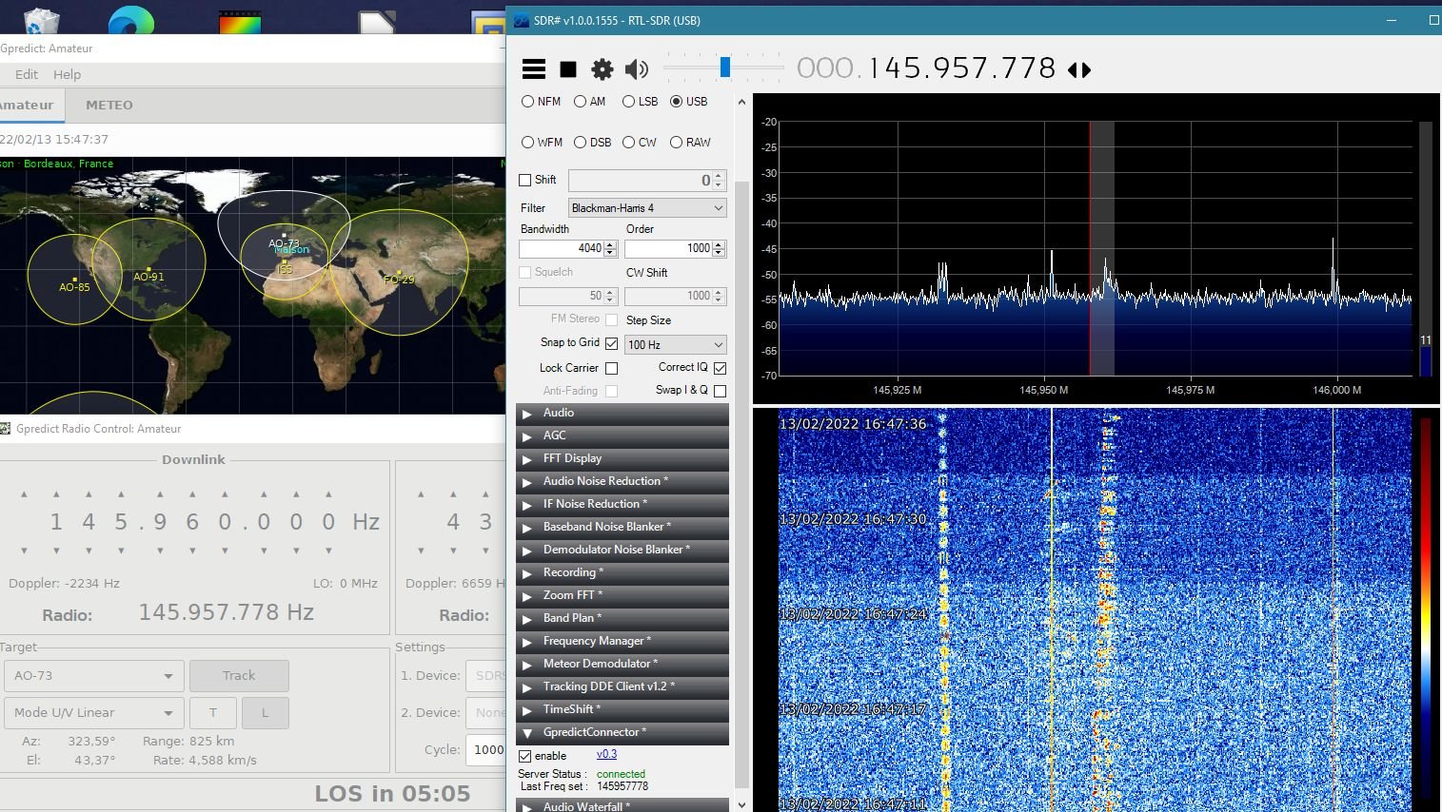Click the L lock button
This screenshot has height=812, width=1442.
(x=265, y=713)
